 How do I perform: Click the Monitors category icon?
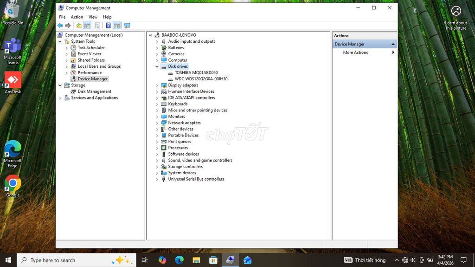(164, 117)
